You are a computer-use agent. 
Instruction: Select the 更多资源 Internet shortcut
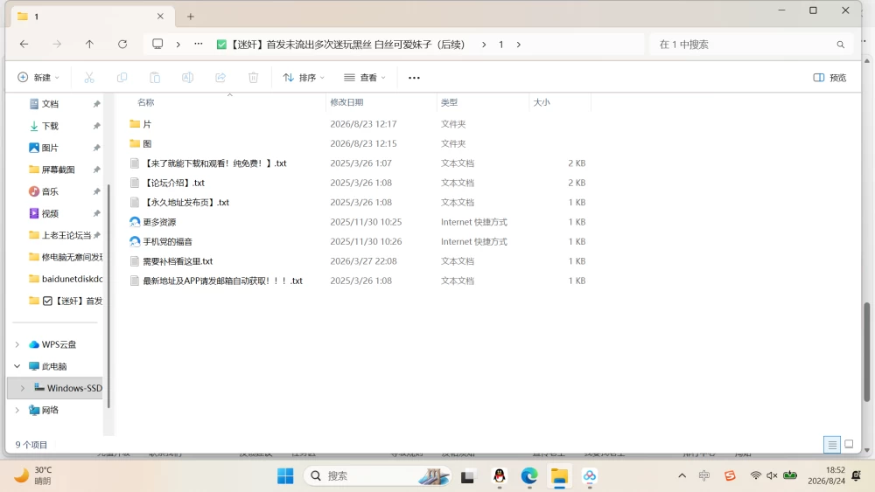[x=159, y=222]
